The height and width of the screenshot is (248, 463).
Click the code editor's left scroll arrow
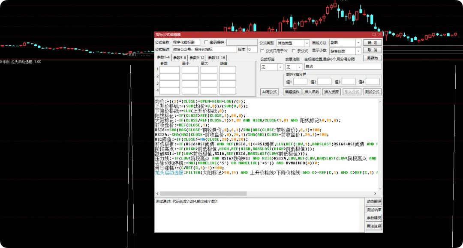coord(157,194)
